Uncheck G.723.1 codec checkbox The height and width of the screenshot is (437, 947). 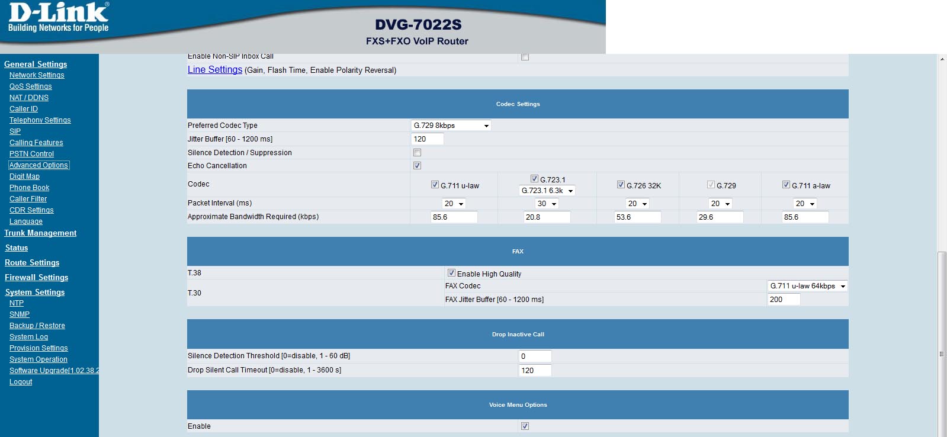pos(534,179)
